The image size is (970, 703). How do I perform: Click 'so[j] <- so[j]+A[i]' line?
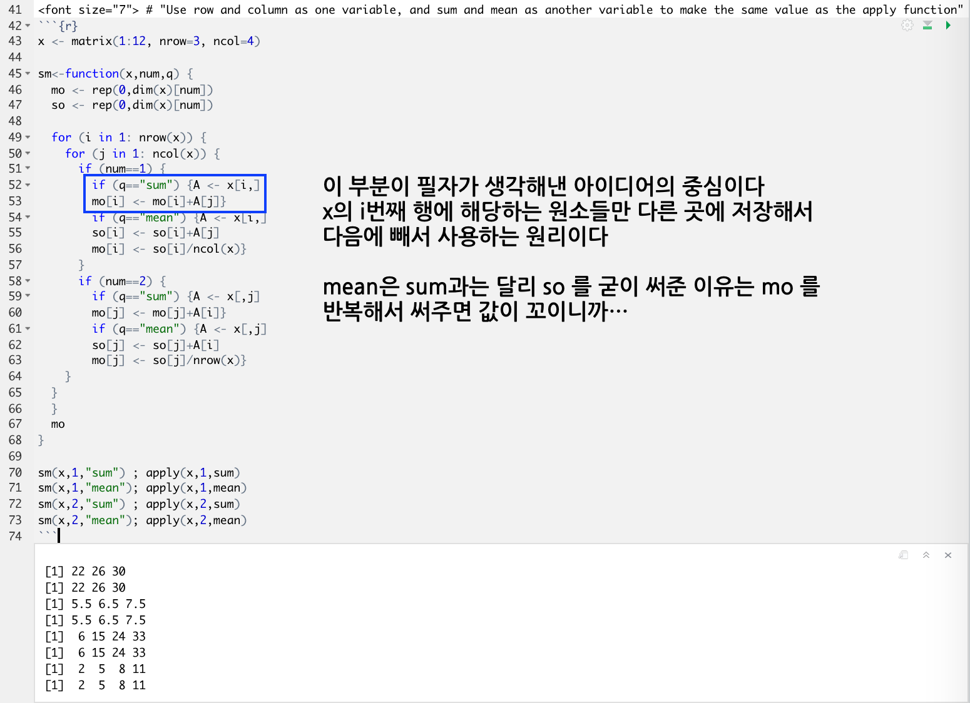[156, 345]
